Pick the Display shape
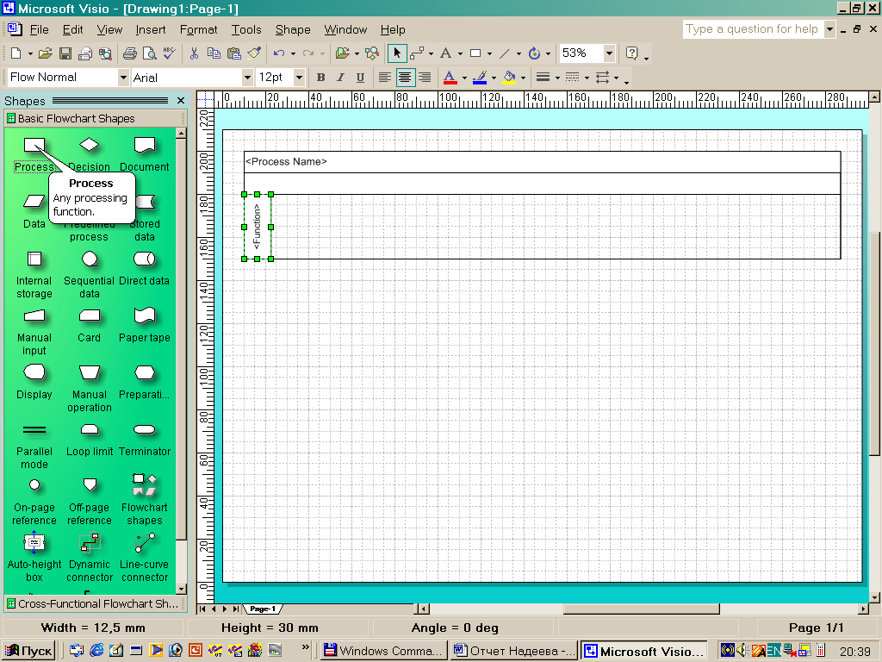 (x=34, y=372)
